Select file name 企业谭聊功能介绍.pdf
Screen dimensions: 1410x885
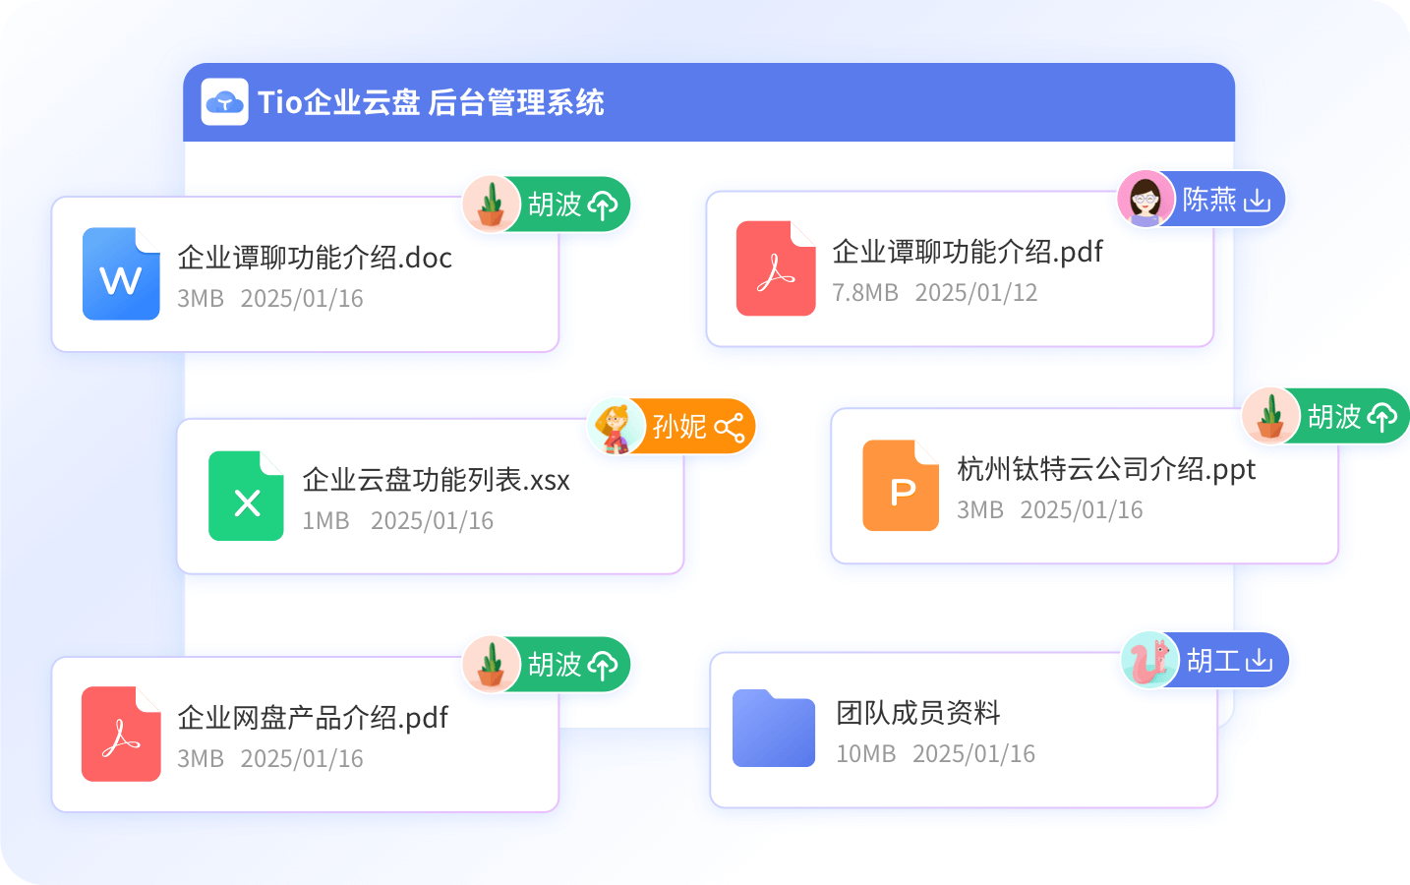tap(968, 252)
